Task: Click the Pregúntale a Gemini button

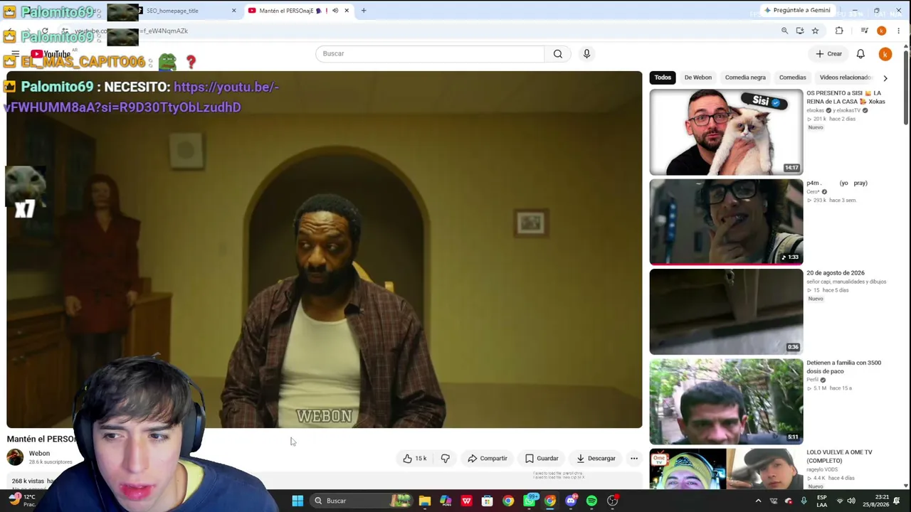Action: click(x=797, y=11)
